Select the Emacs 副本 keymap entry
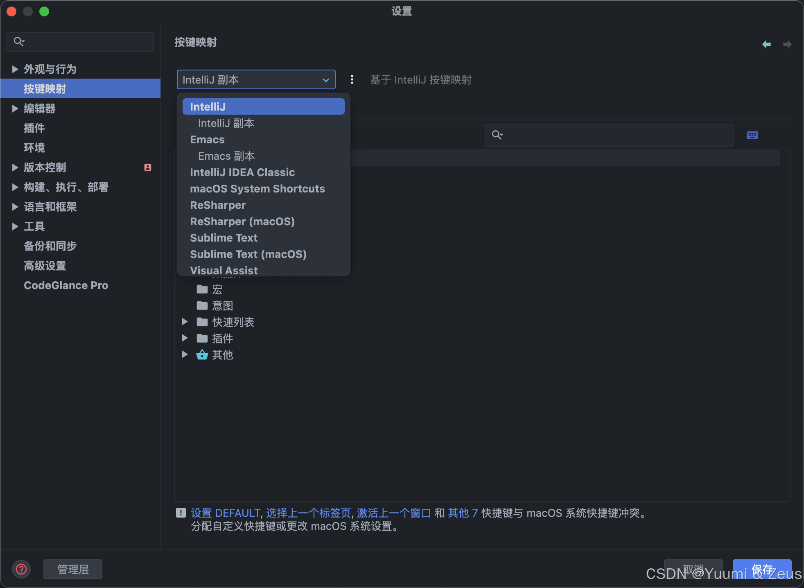The width and height of the screenshot is (804, 588). click(x=226, y=156)
